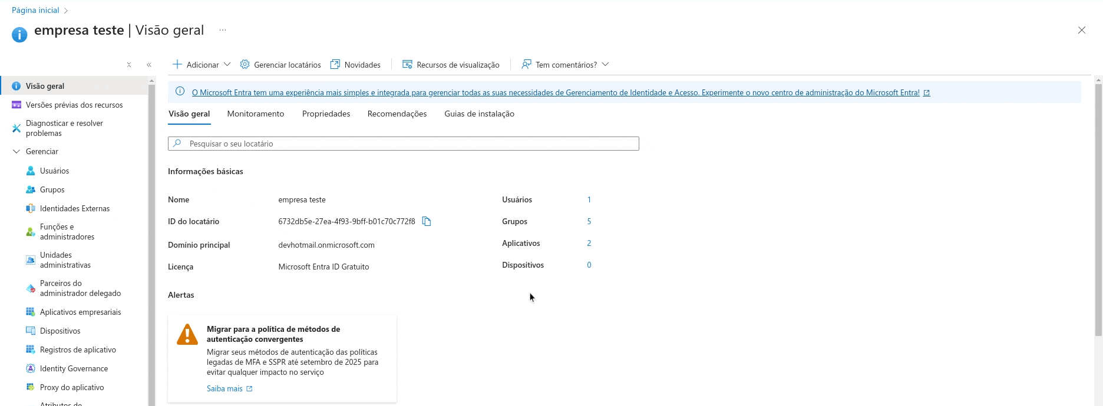Image resolution: width=1103 pixels, height=406 pixels.
Task: Click the gear icon for Gerenciar locatários
Action: [245, 64]
